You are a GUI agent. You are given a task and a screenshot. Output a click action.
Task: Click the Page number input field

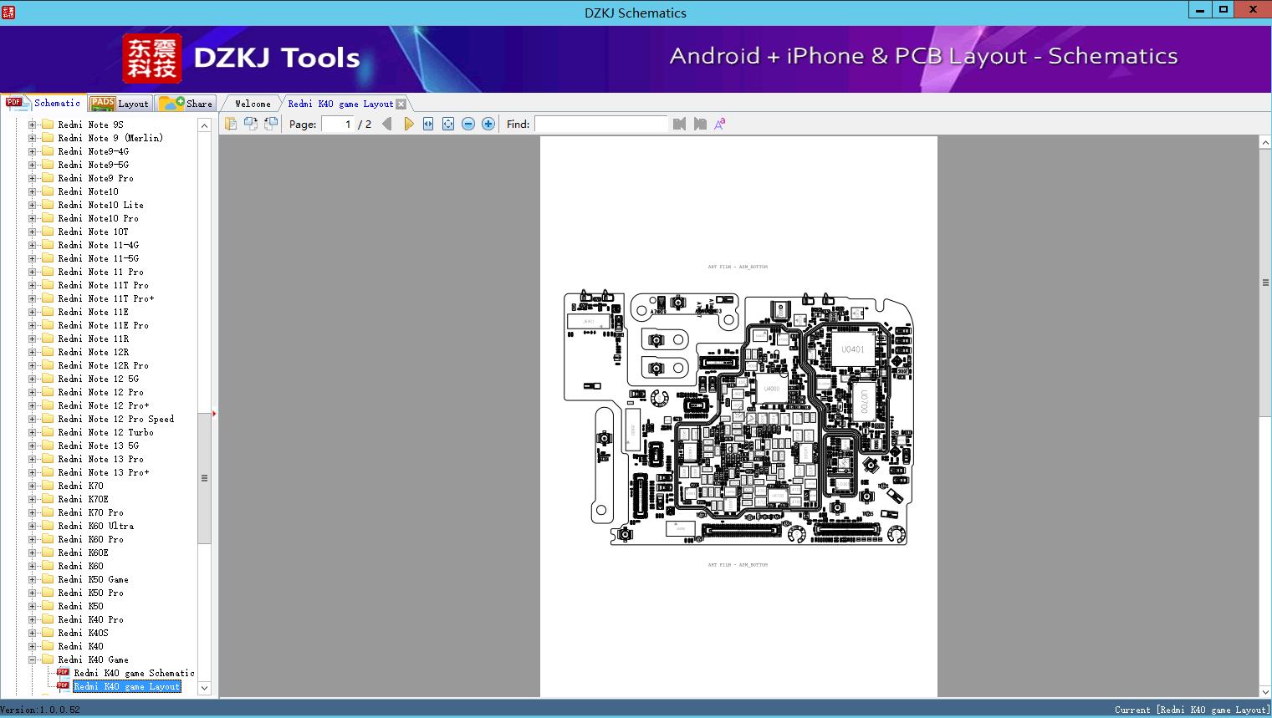[x=337, y=124]
